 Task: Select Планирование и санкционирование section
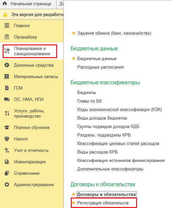[32, 51]
